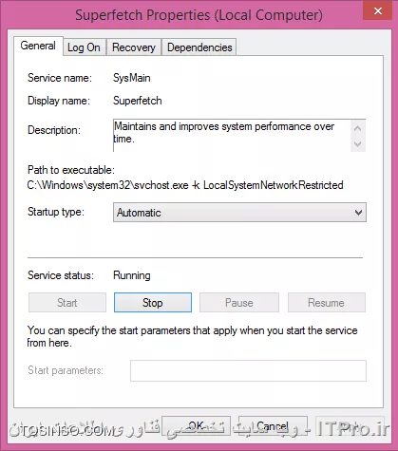Select the General tab

coord(38,46)
